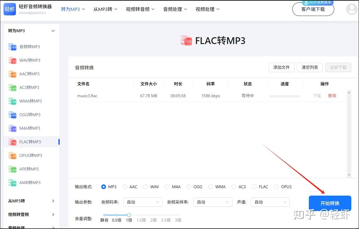The image size is (359, 229).
Task: Select MP3 output format
Action: pos(104,187)
